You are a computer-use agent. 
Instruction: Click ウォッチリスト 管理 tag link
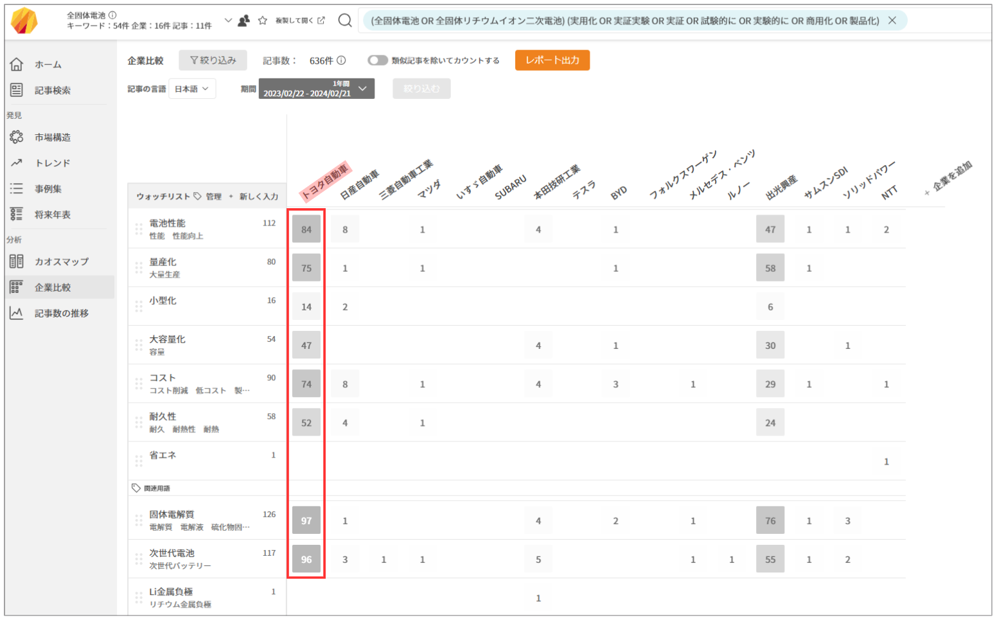tap(207, 197)
